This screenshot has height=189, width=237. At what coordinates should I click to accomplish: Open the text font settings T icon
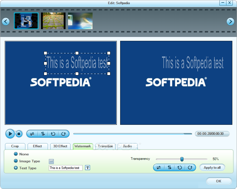pyautogui.click(x=88, y=168)
